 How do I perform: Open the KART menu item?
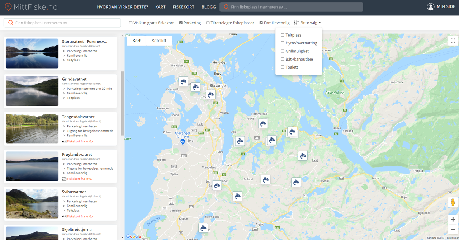(x=160, y=7)
